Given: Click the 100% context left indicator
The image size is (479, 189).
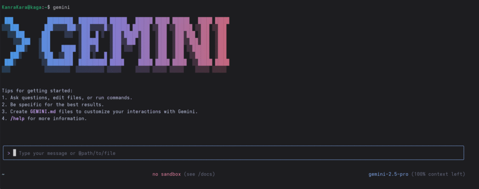Looking at the screenshot, I should 438,174.
